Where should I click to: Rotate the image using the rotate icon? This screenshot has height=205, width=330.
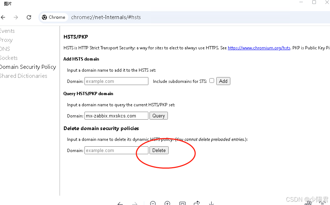pos(197,203)
